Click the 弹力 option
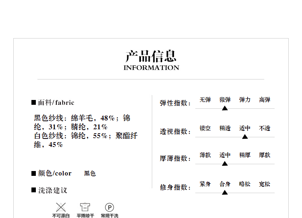The width and height of the screenshot is (302, 218). pyautogui.click(x=245, y=100)
